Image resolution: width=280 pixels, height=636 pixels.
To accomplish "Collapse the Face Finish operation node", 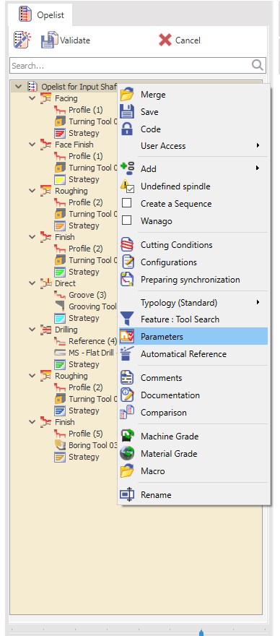I will point(32,145).
